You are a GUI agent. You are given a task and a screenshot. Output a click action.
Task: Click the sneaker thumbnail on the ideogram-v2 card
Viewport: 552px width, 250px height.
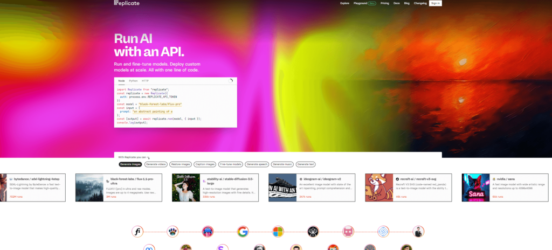click(x=282, y=188)
